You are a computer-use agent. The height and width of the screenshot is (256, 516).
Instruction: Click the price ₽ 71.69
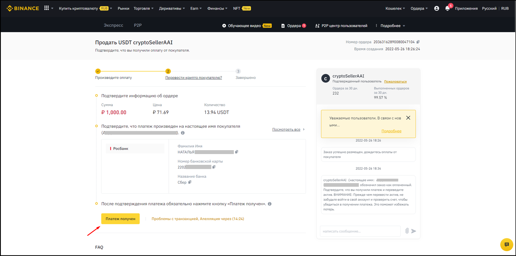[x=161, y=112]
